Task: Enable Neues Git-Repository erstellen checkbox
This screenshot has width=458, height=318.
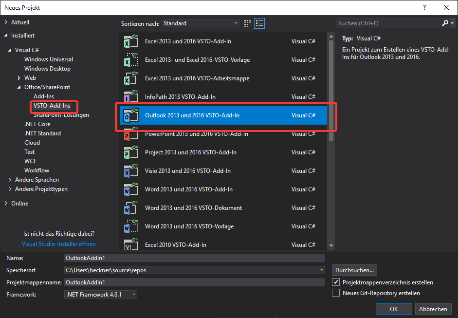Action: (336, 293)
